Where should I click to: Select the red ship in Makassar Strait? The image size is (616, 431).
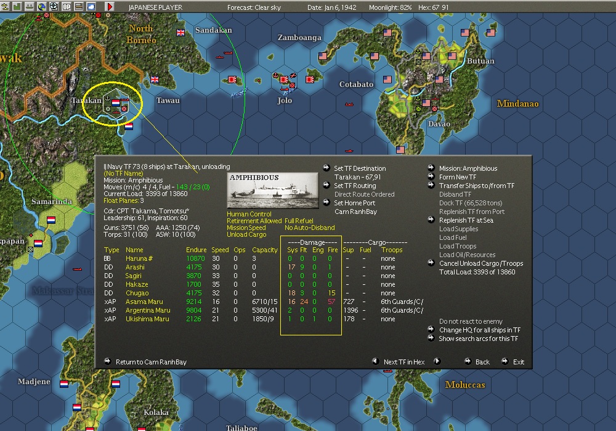pyautogui.click(x=78, y=269)
